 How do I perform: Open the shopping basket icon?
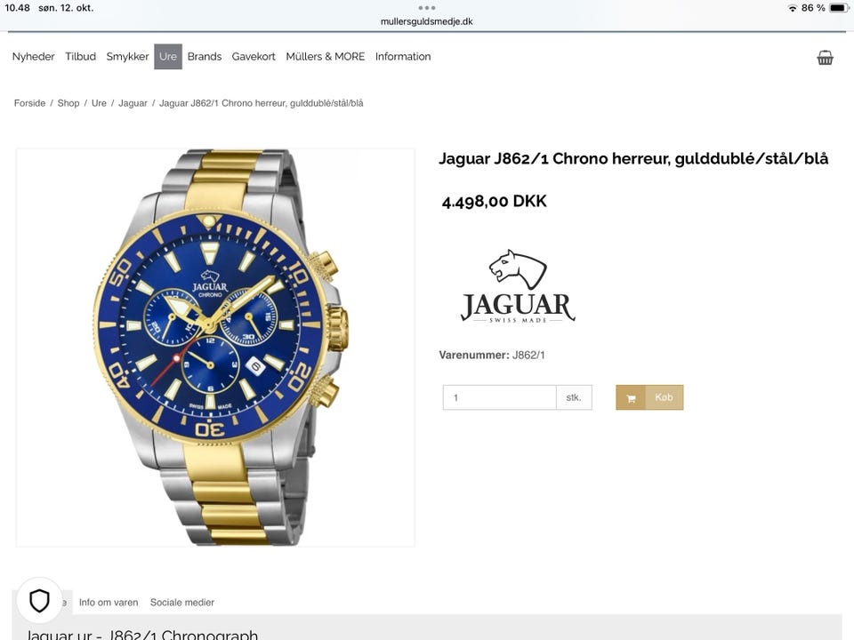825,57
